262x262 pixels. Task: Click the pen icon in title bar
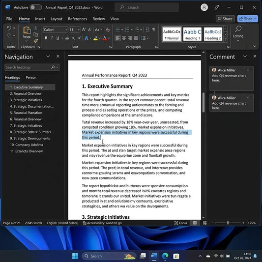click(x=217, y=7)
